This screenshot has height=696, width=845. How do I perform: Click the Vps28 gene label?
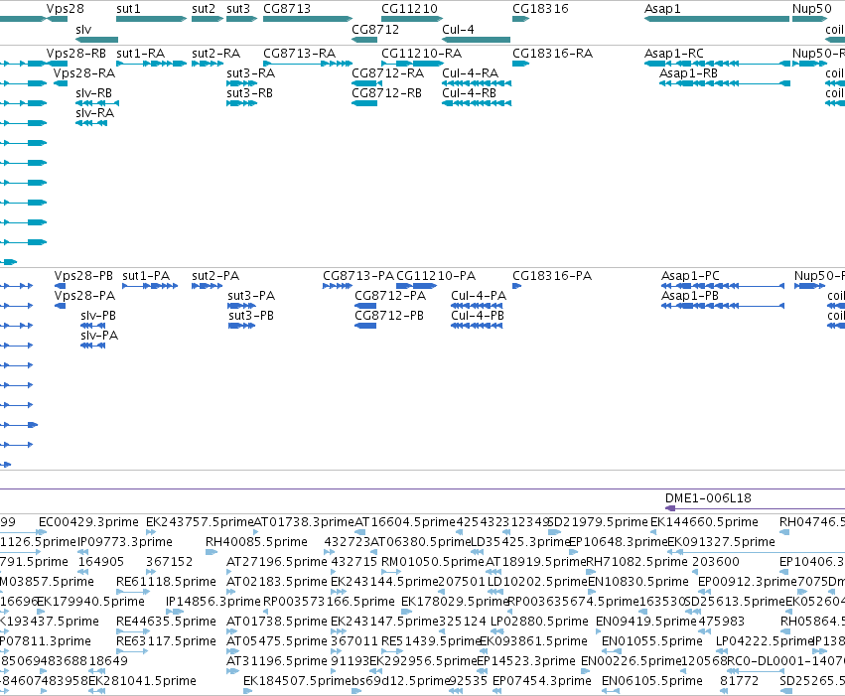[x=66, y=9]
